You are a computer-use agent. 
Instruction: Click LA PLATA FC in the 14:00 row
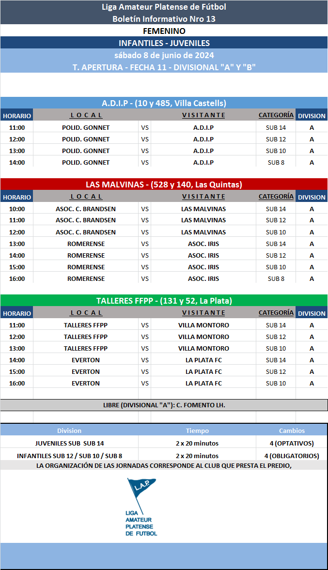[x=203, y=360]
